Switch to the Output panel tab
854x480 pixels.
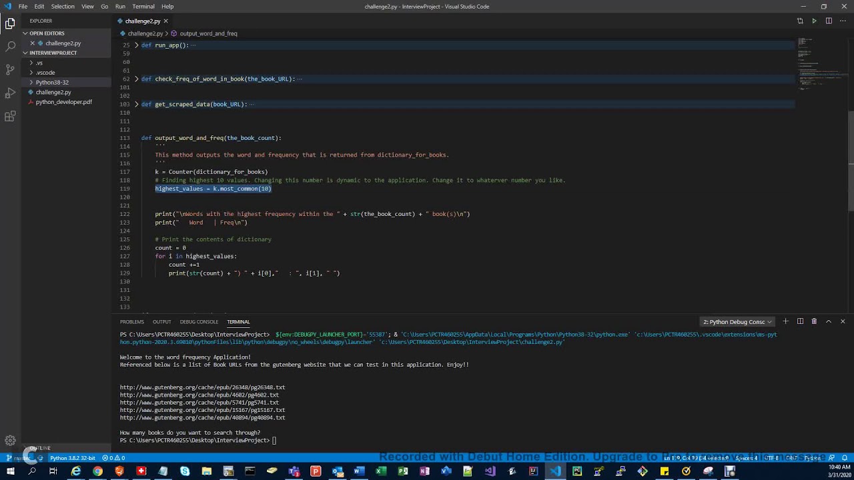[x=161, y=322]
